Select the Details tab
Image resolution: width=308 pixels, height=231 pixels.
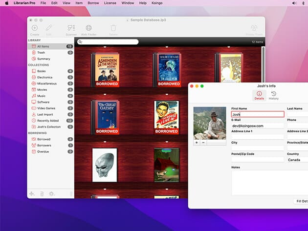259,95
